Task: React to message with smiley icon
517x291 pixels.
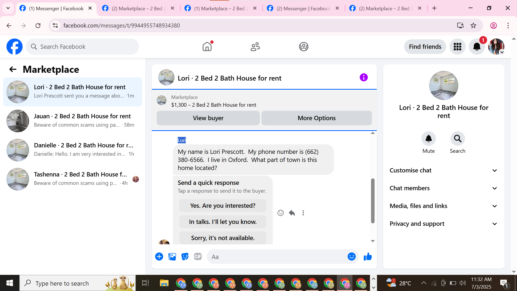Action: pyautogui.click(x=280, y=213)
